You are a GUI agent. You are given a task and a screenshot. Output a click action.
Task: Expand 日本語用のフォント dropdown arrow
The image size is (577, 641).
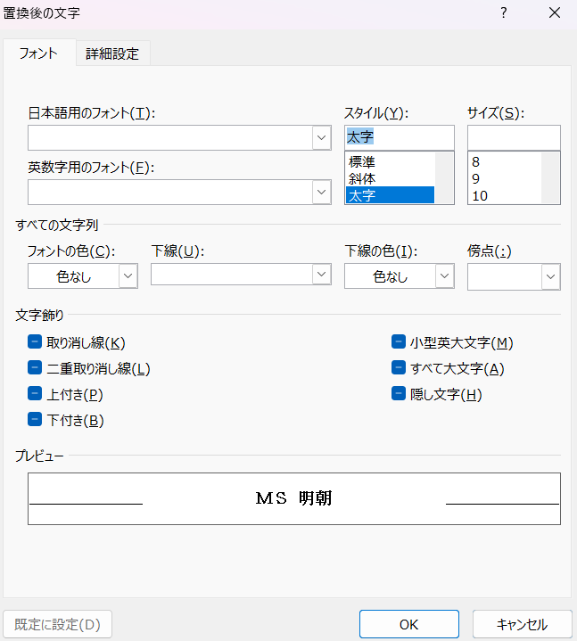pyautogui.click(x=321, y=138)
